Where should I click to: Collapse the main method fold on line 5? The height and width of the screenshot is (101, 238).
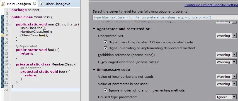coord(9,24)
